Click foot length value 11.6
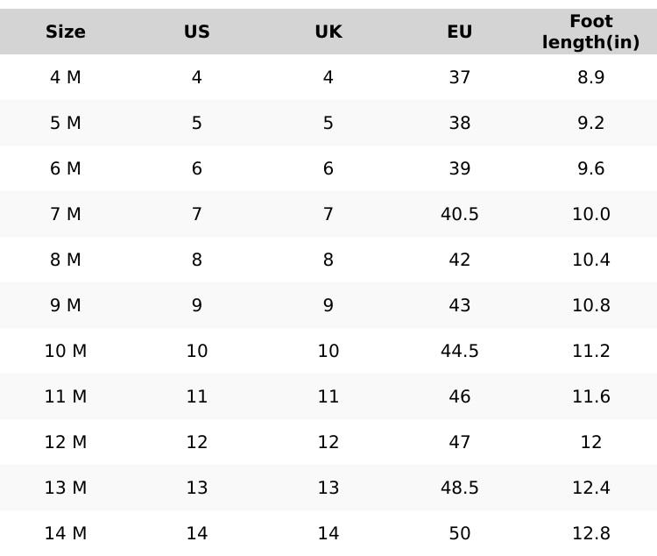Viewport: 657px width, 556px height. click(x=591, y=397)
